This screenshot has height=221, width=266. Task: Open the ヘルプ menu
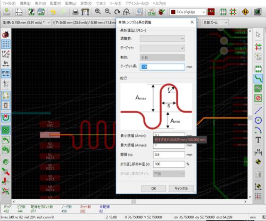pyautogui.click(x=159, y=3)
